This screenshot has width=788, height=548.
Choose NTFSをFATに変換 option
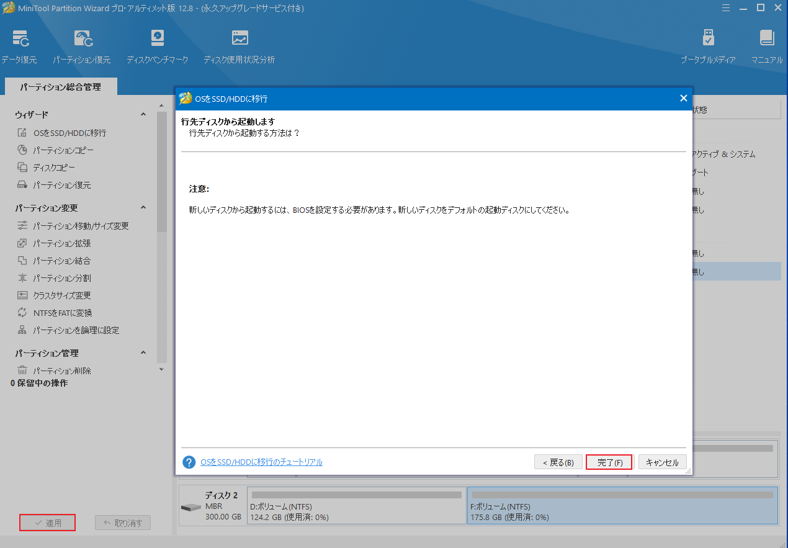[63, 312]
